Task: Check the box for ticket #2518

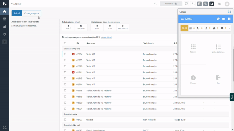Action: point(65,91)
